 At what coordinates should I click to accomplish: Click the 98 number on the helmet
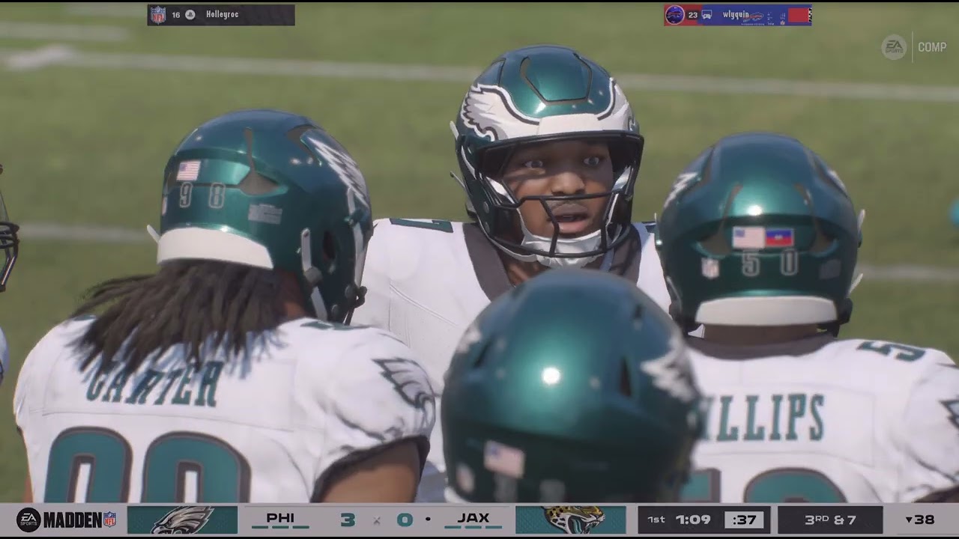click(x=202, y=196)
